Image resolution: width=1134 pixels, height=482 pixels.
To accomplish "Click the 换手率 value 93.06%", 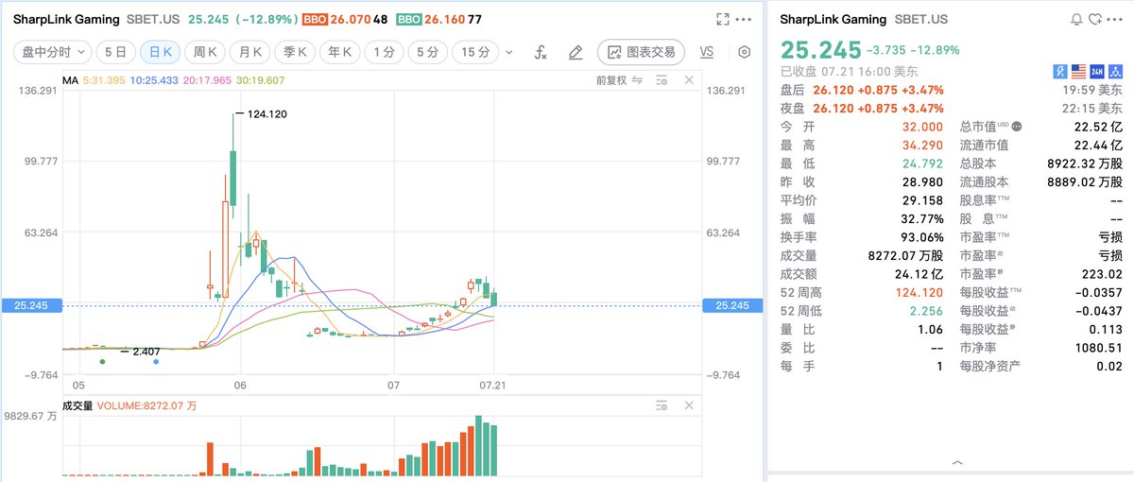I will (922, 237).
